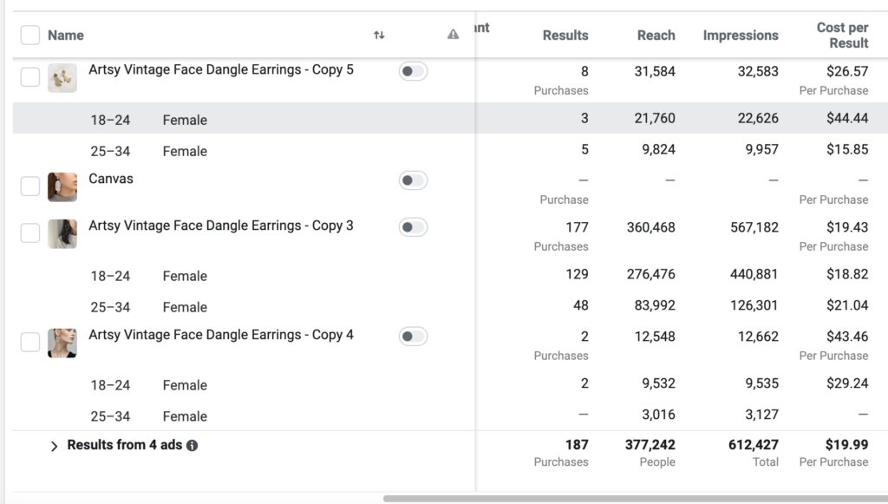Turn on the Copy 4 ad switch
This screenshot has width=888, height=504.
pyautogui.click(x=413, y=337)
